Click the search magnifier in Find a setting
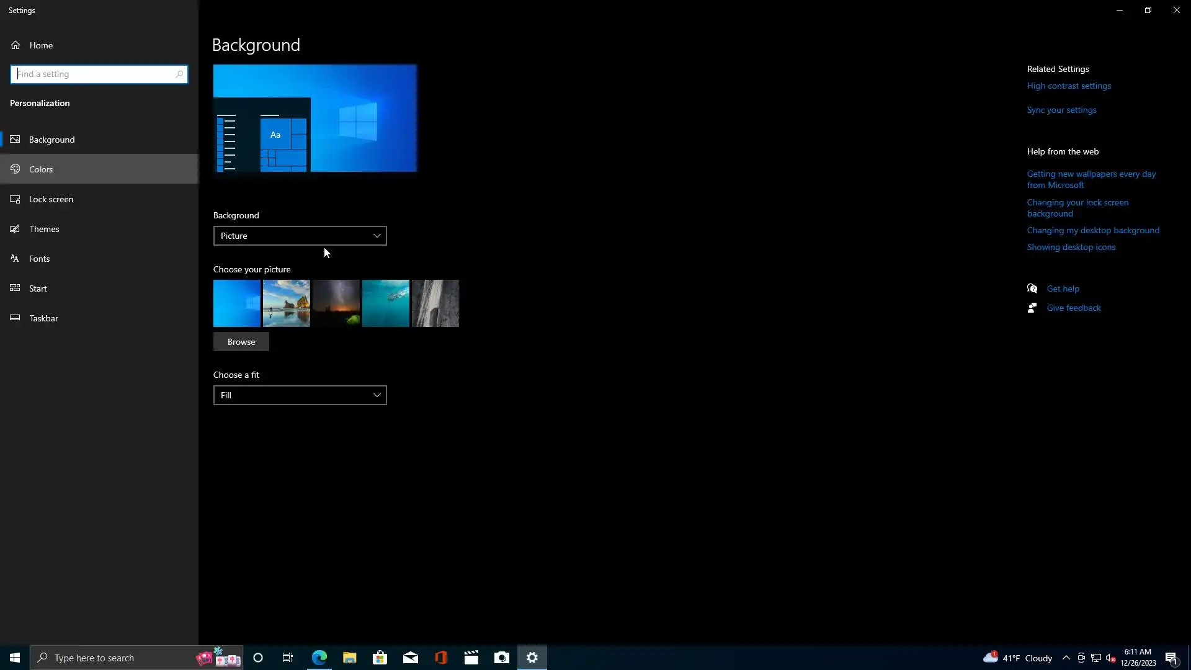1191x670 pixels. click(179, 74)
